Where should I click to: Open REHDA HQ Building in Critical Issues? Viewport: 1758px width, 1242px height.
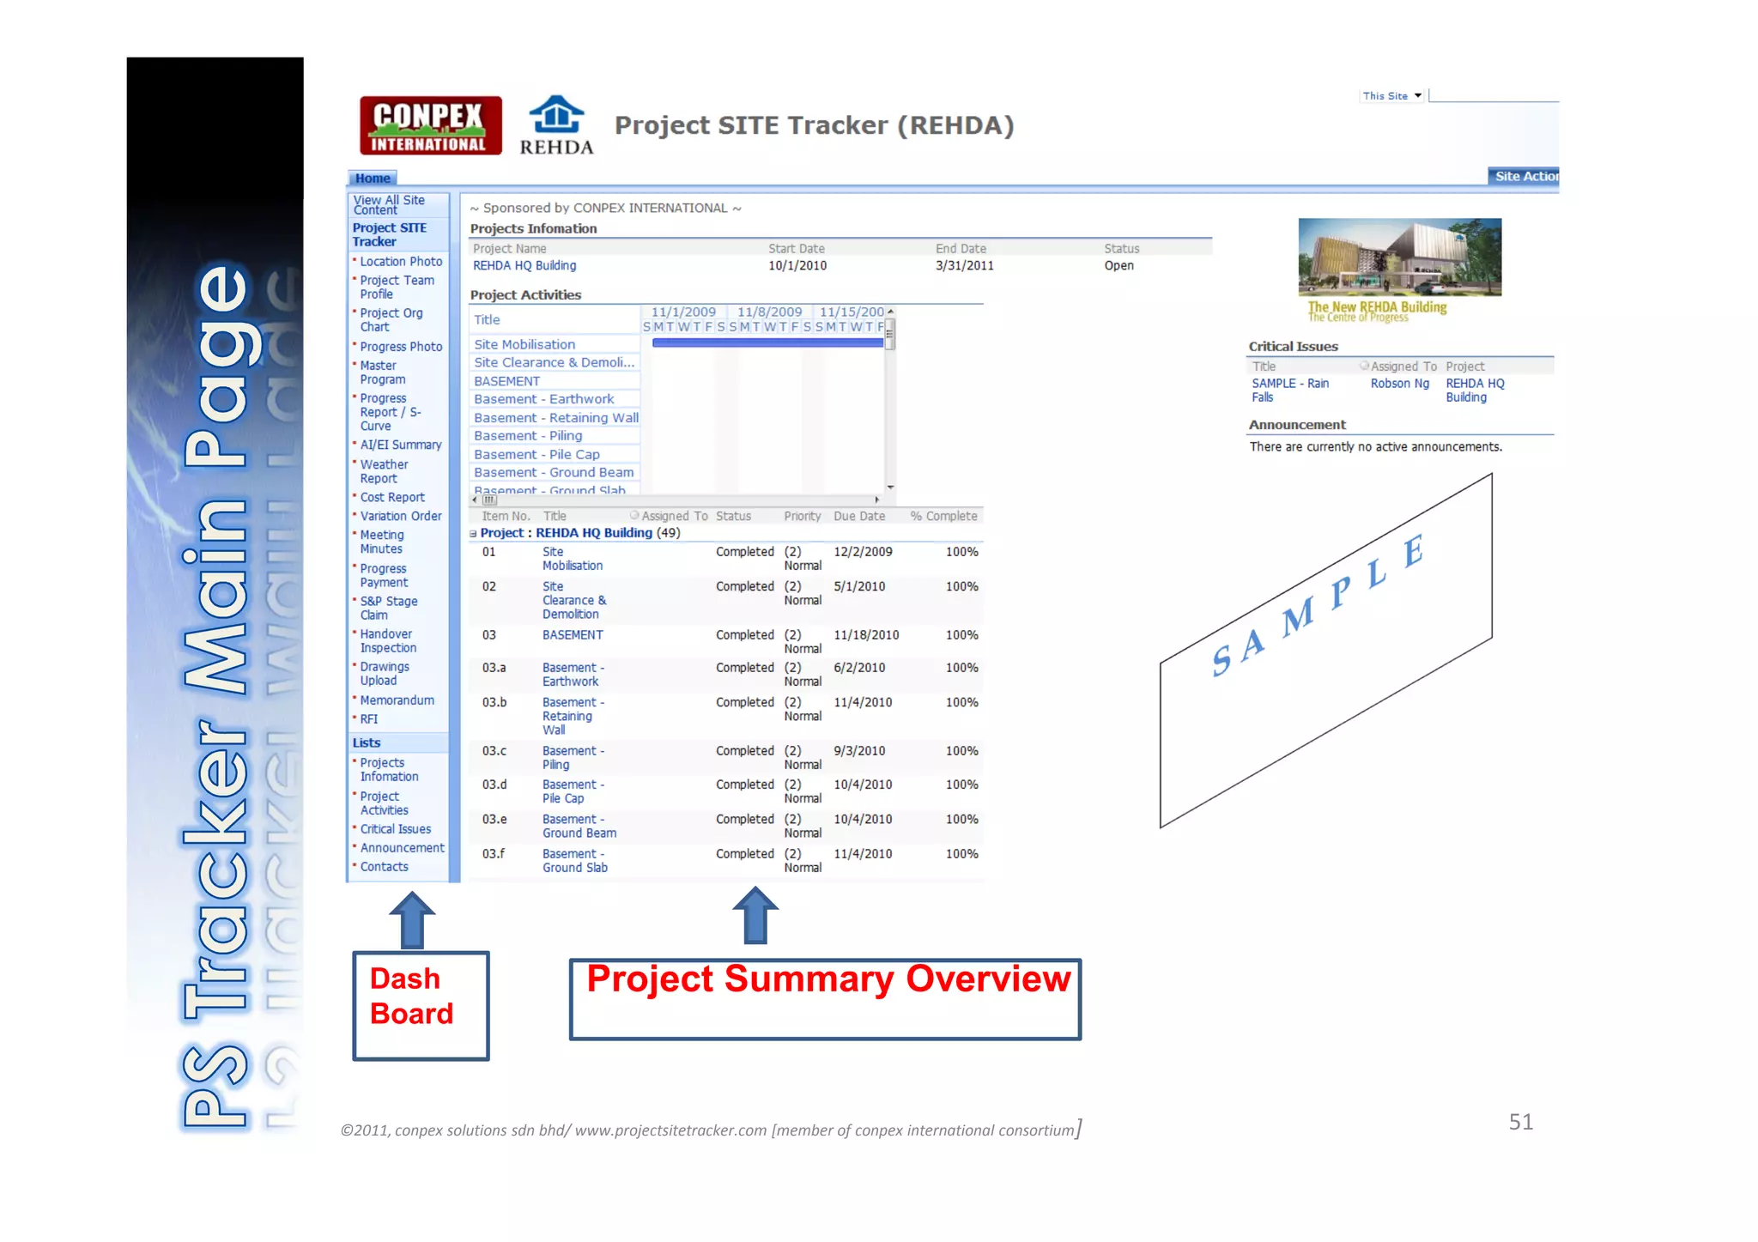point(1475,391)
